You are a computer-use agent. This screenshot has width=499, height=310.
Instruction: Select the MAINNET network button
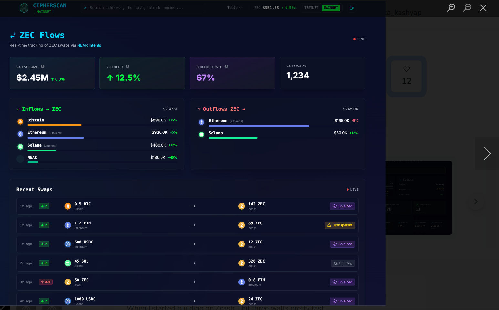point(331,8)
